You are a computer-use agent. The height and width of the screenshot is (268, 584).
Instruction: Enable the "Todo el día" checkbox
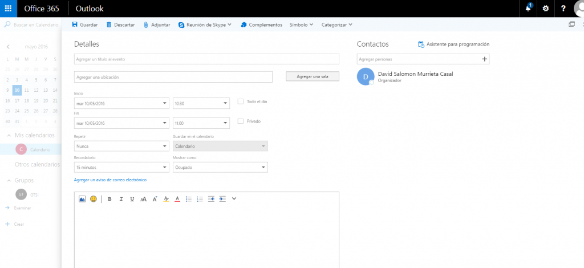(241, 101)
